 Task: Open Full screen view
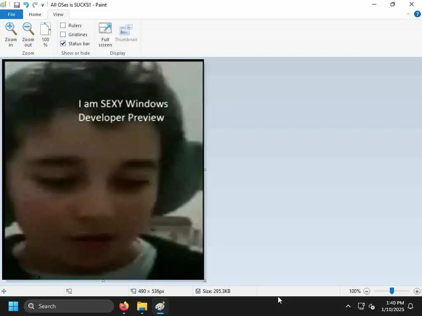click(x=105, y=35)
